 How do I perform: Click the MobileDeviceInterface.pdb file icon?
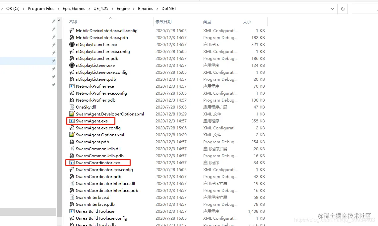(x=72, y=37)
